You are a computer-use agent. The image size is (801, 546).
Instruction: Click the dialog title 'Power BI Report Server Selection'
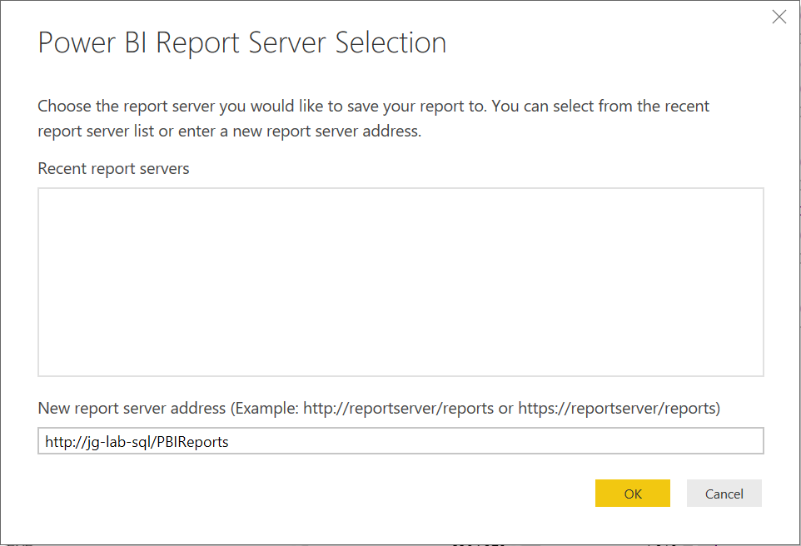click(242, 42)
